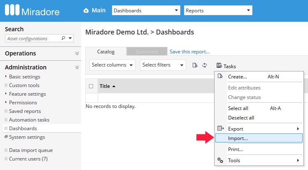Click the Custom tools list icon
This screenshot has width=308, height=170.
point(6,85)
